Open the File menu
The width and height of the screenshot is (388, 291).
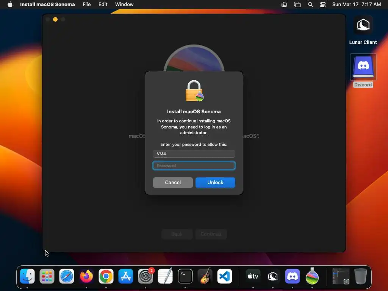[87, 5]
